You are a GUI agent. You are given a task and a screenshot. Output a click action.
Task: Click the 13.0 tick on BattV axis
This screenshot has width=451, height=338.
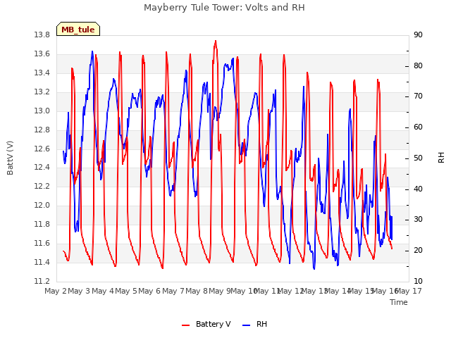[42, 111]
